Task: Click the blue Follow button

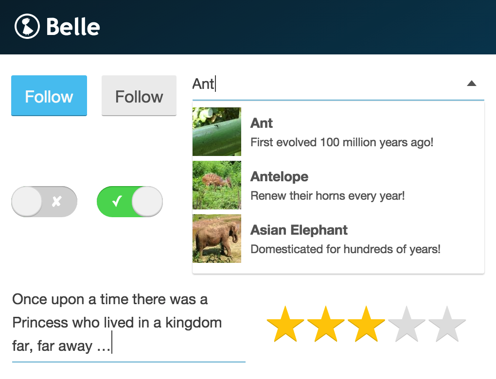Action: coord(49,96)
